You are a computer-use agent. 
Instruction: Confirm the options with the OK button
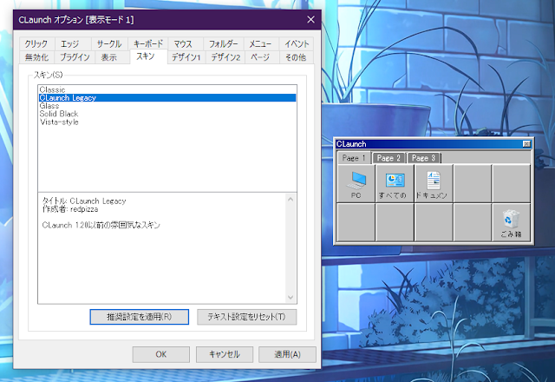click(161, 354)
